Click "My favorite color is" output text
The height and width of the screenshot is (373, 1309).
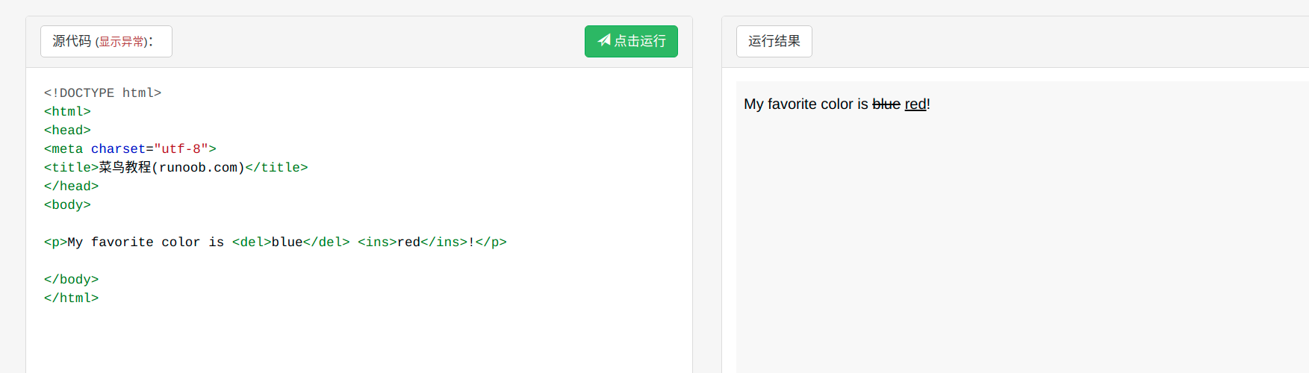point(805,104)
